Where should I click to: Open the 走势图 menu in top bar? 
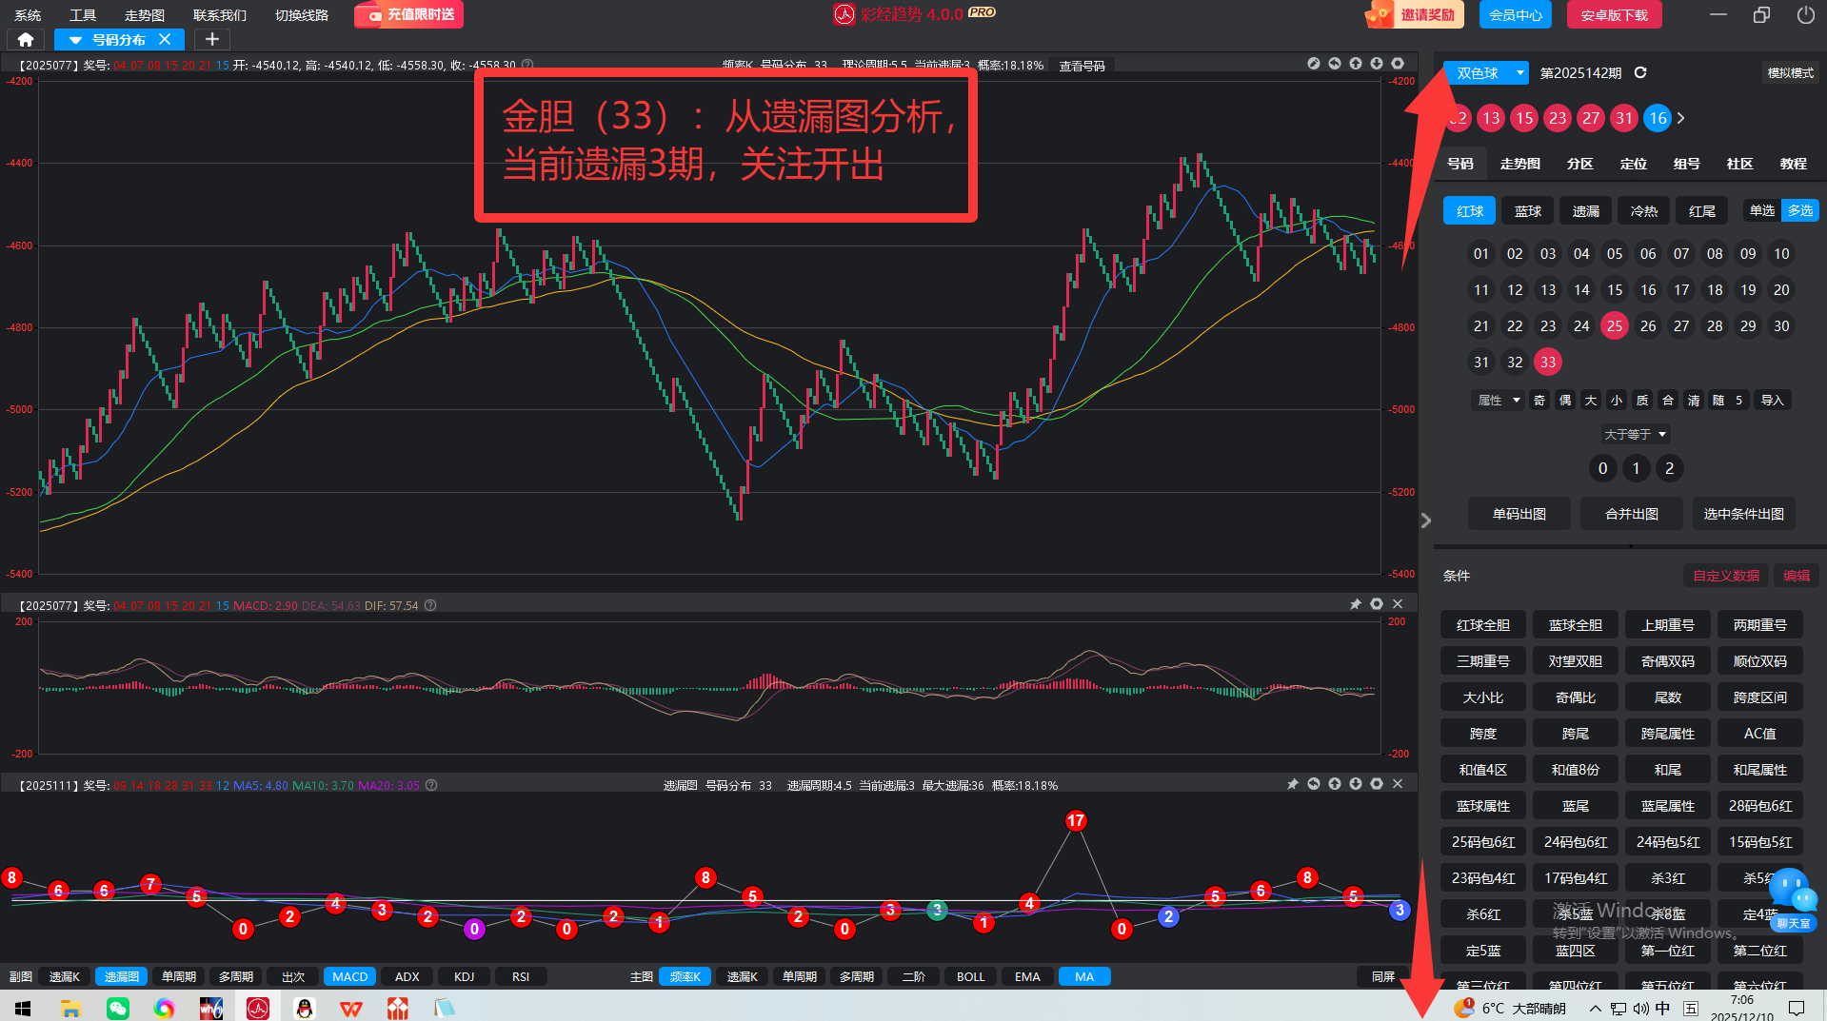coord(145,15)
